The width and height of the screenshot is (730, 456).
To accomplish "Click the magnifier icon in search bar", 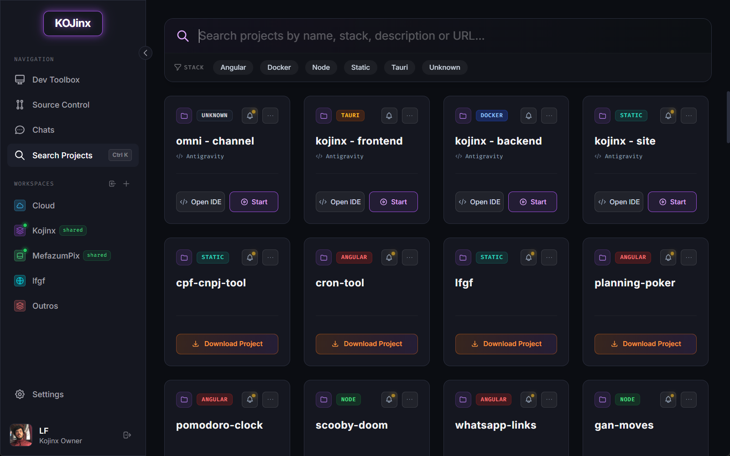I will (183, 36).
